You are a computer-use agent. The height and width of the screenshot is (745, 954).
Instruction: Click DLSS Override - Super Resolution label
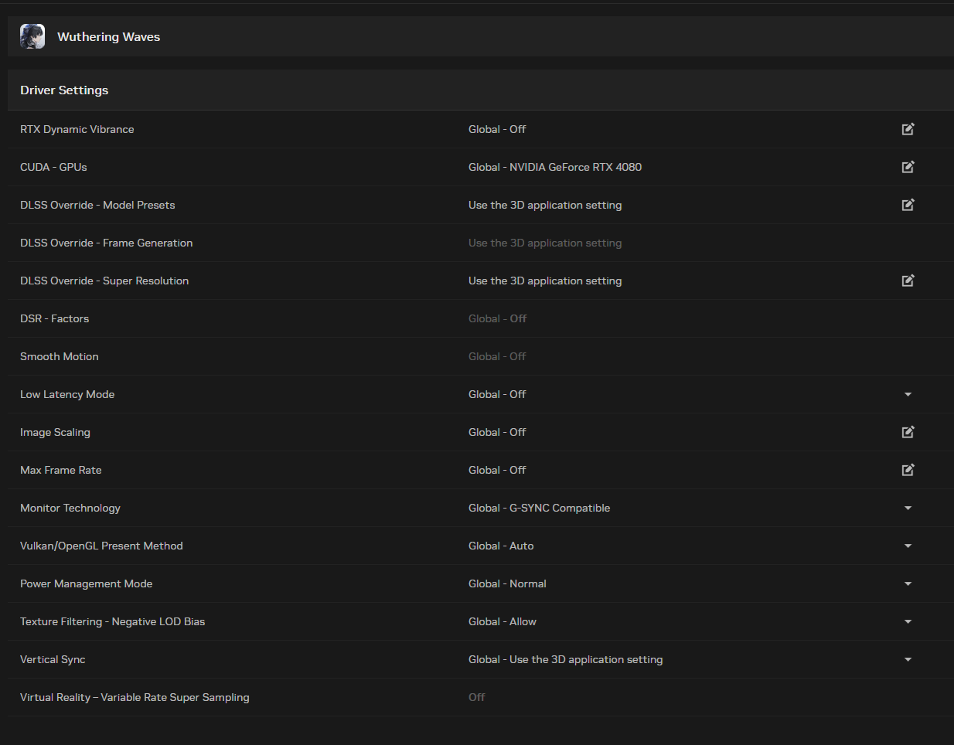point(104,281)
